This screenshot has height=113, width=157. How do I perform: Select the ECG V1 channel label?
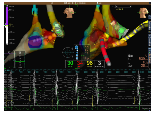[9, 89]
